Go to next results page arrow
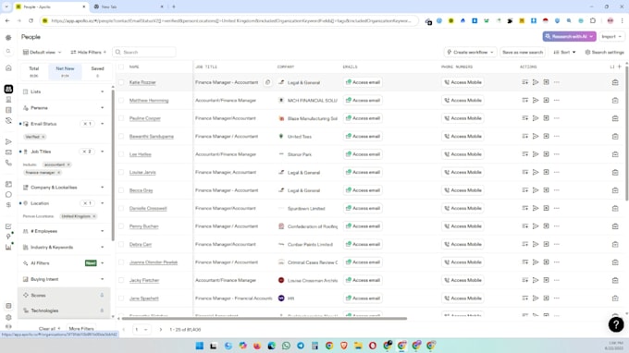 pos(160,329)
